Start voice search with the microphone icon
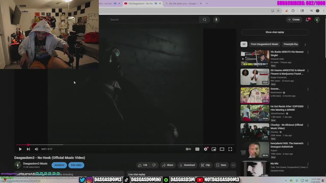 [x=216, y=20]
